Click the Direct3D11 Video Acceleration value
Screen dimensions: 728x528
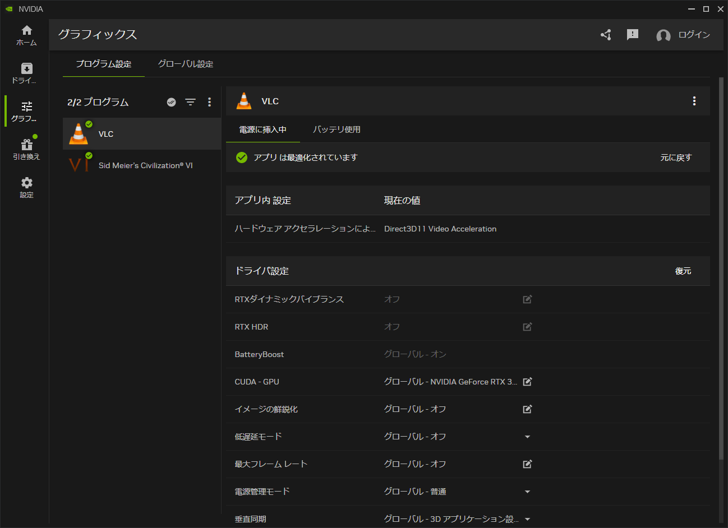click(440, 229)
